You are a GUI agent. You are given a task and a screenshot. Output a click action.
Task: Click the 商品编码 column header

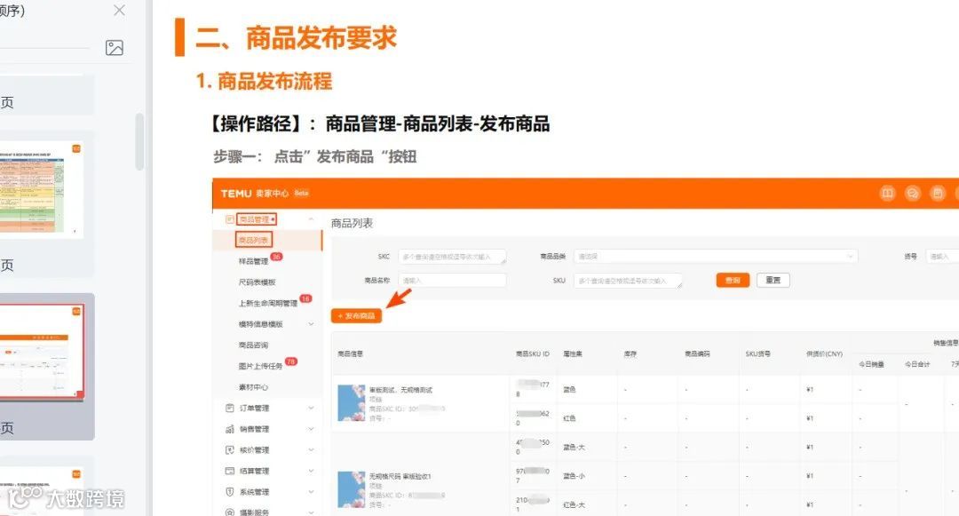[697, 354]
